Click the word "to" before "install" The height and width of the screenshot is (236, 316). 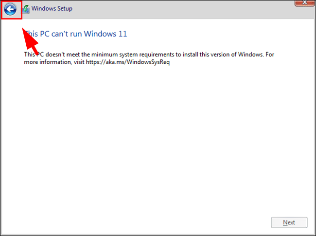pos(168,54)
